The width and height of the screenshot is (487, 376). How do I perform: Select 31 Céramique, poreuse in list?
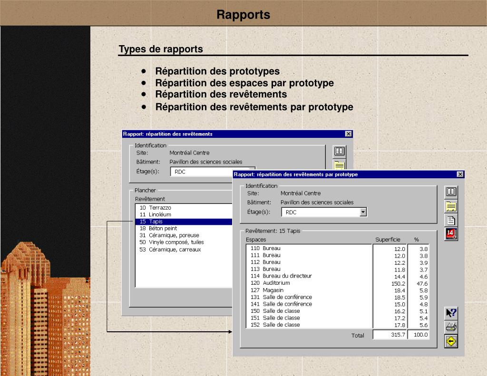[x=184, y=235]
